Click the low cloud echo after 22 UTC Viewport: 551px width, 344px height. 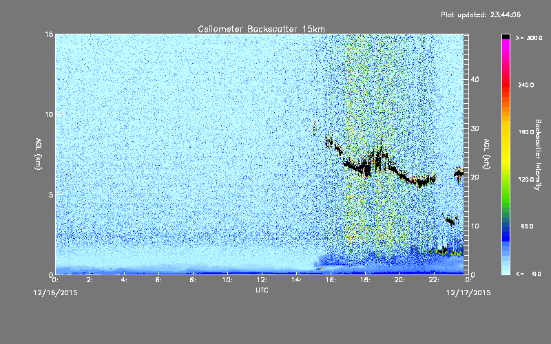444,250
